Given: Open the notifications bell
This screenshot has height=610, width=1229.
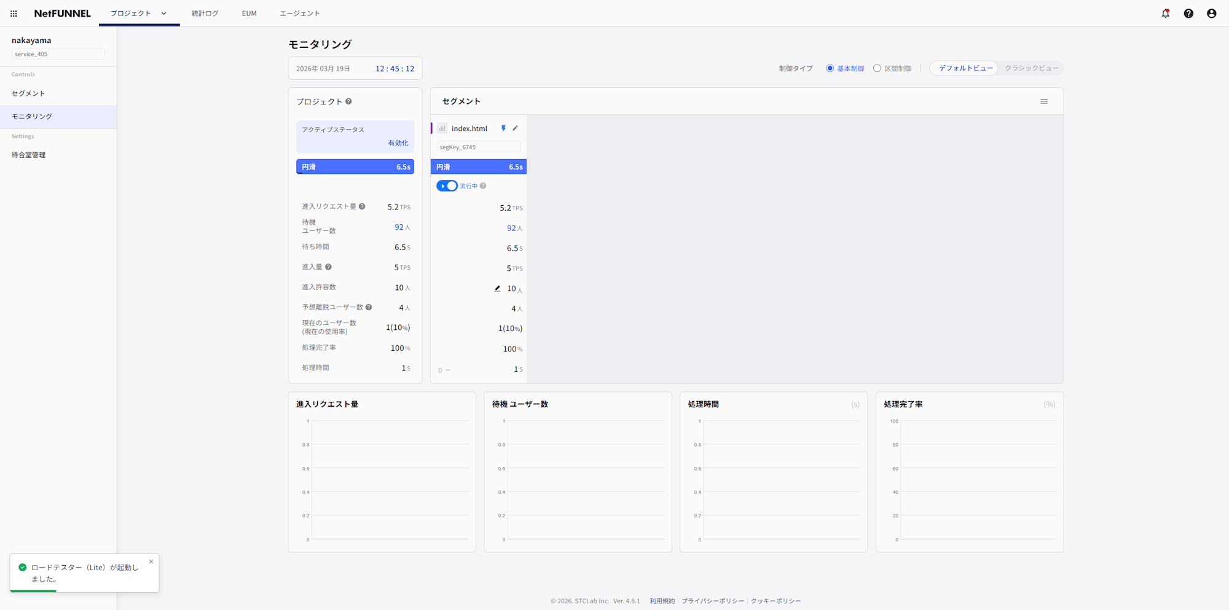Looking at the screenshot, I should 1165,13.
